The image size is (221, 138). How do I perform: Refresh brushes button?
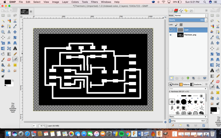click(204, 126)
